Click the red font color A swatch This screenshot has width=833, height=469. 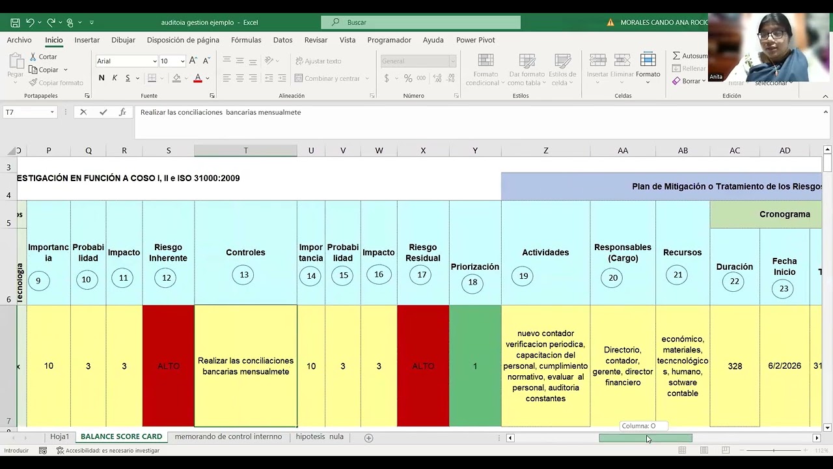coord(198,78)
